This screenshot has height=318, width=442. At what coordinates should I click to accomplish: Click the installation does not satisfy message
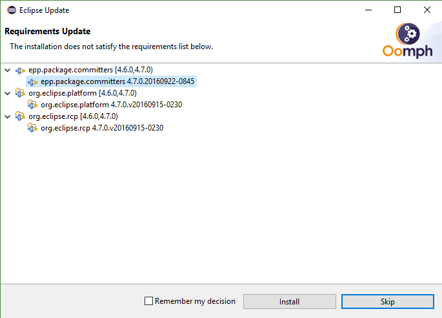pyautogui.click(x=112, y=47)
